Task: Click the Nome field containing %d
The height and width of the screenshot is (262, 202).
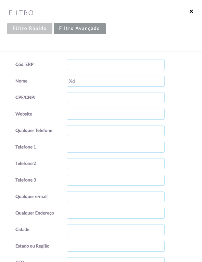Action: pyautogui.click(x=116, y=81)
